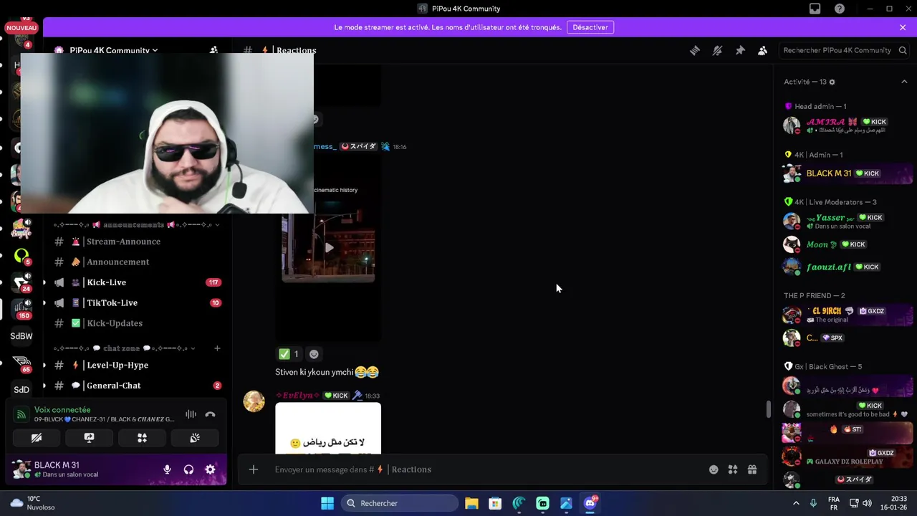
Task: Open the apps icon in message bar
Action: pyautogui.click(x=733, y=469)
